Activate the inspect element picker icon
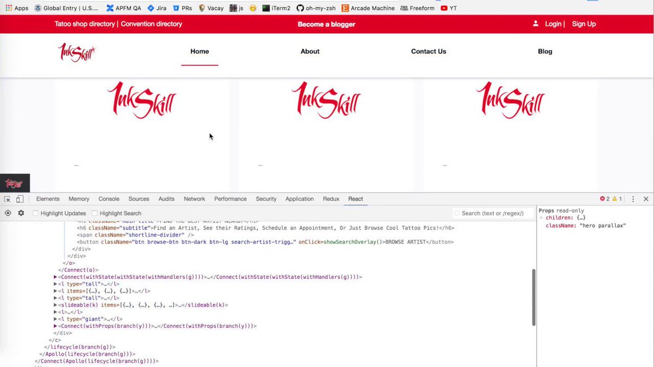This screenshot has height=367, width=654. 8,199
